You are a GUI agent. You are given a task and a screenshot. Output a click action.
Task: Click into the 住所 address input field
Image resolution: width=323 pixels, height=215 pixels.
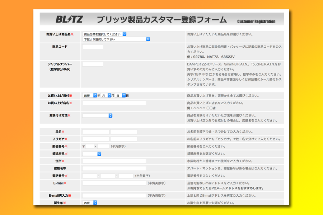coord(114,161)
